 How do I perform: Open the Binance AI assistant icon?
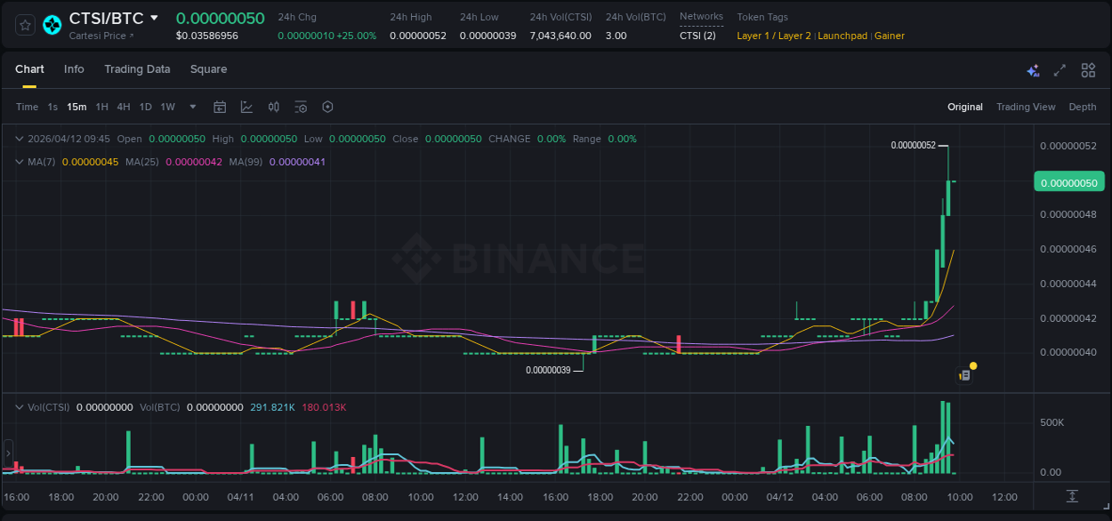pos(1033,70)
